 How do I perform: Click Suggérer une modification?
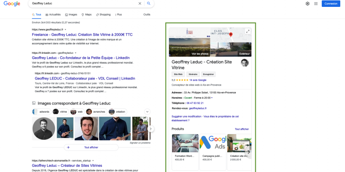(x=186, y=117)
